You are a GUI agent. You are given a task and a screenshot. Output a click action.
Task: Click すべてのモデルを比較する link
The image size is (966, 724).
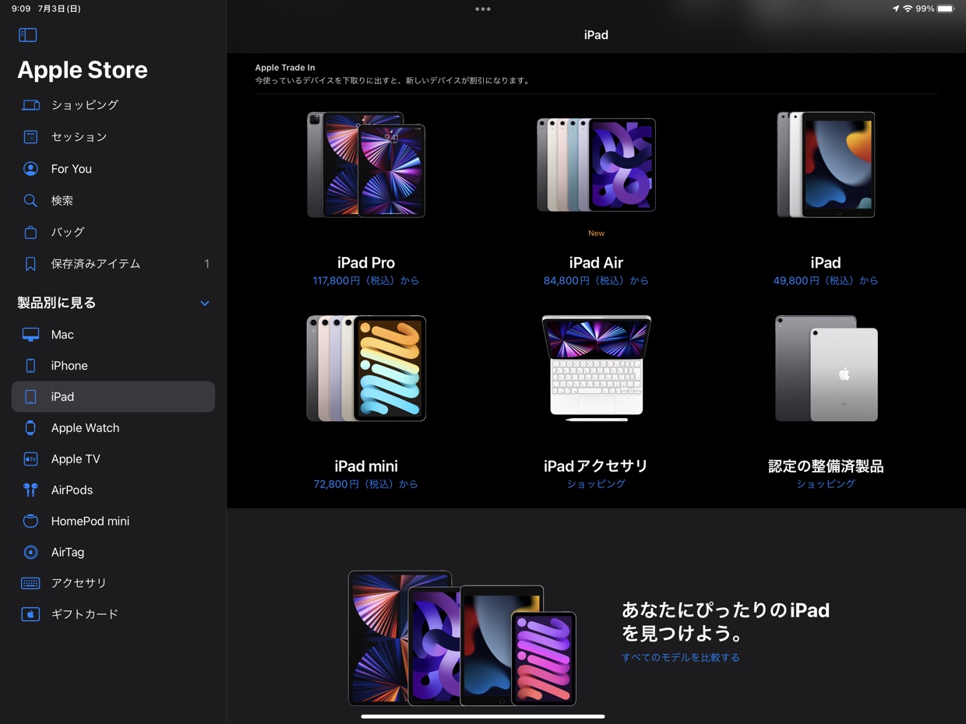point(681,658)
